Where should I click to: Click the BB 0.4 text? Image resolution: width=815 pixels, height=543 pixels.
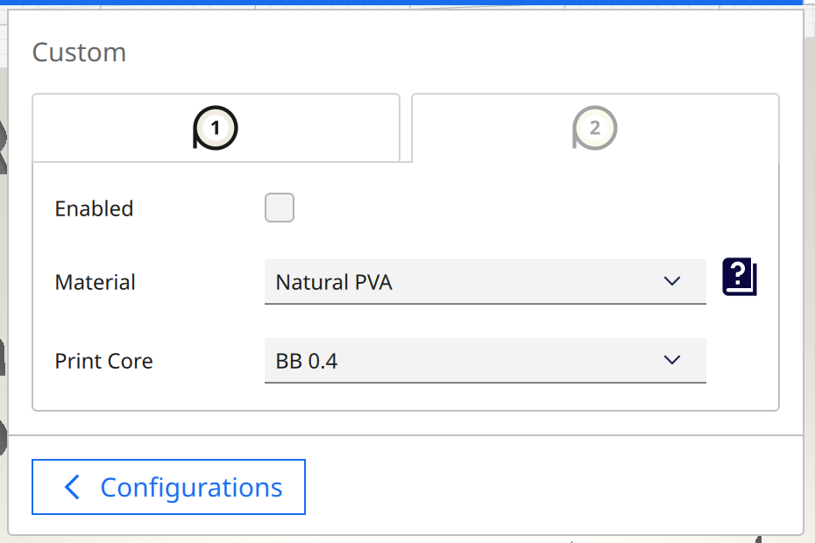[x=307, y=361]
